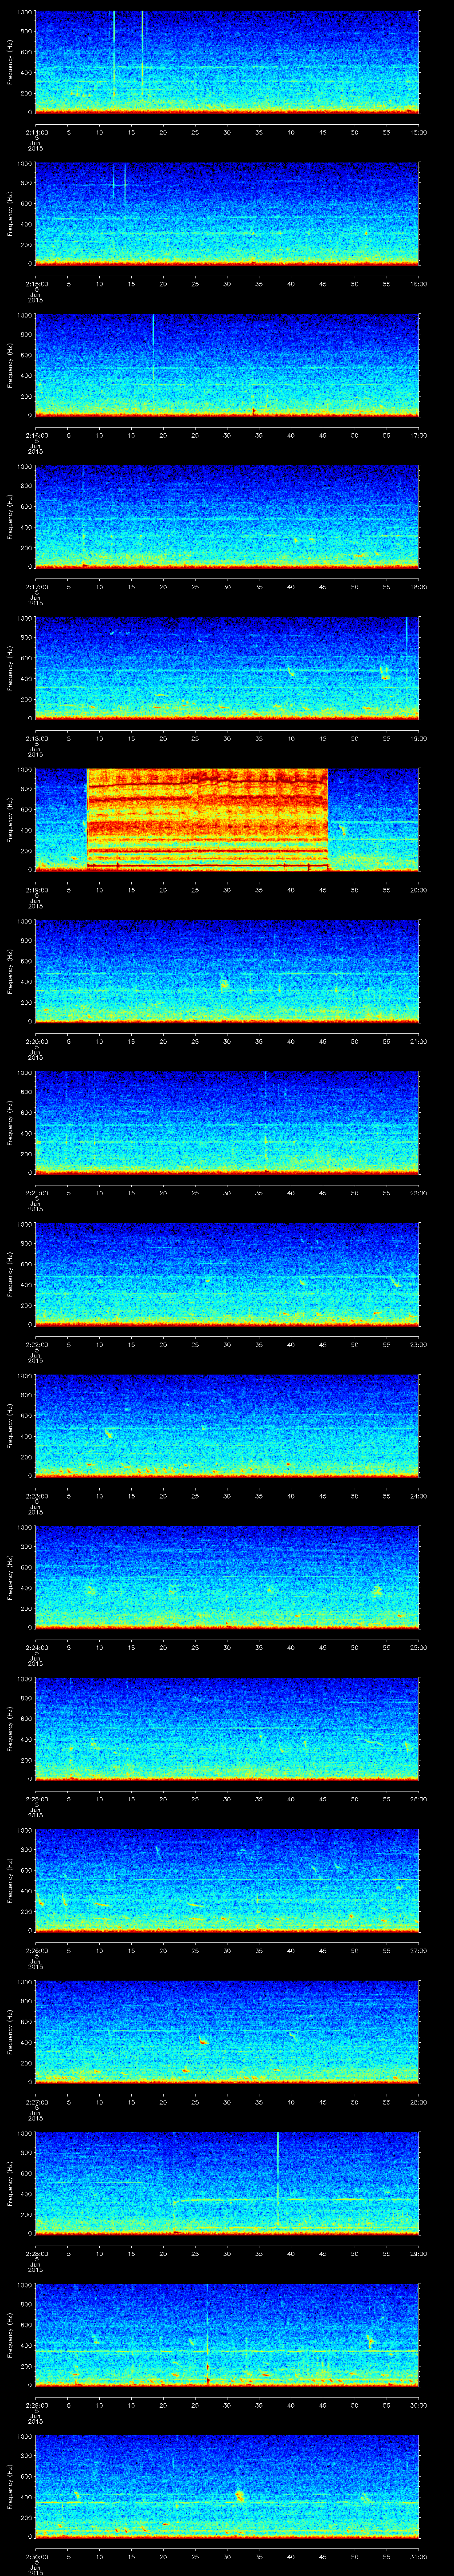The height and width of the screenshot is (2576, 454).
Task: Click the 2:15:00 start time label
Action: [36, 284]
